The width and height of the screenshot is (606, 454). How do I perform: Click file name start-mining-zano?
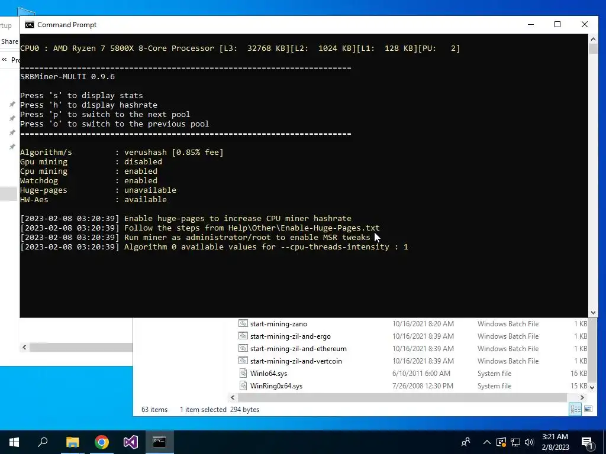[x=279, y=324]
